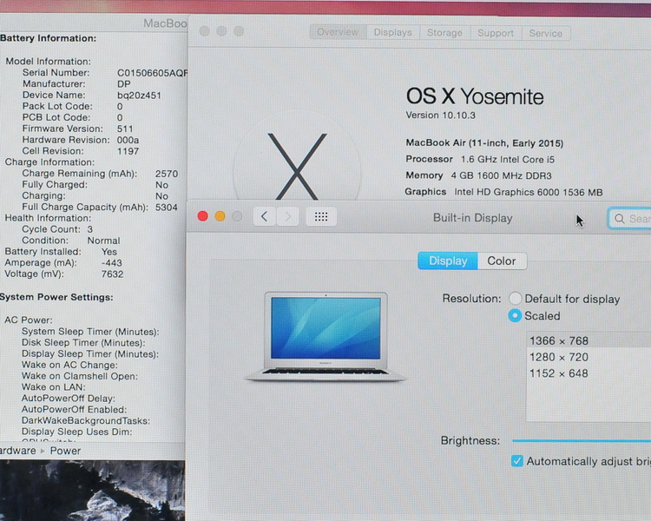Viewport: 651px width, 521px height.
Task: Click the AC Power label
Action: click(x=29, y=320)
